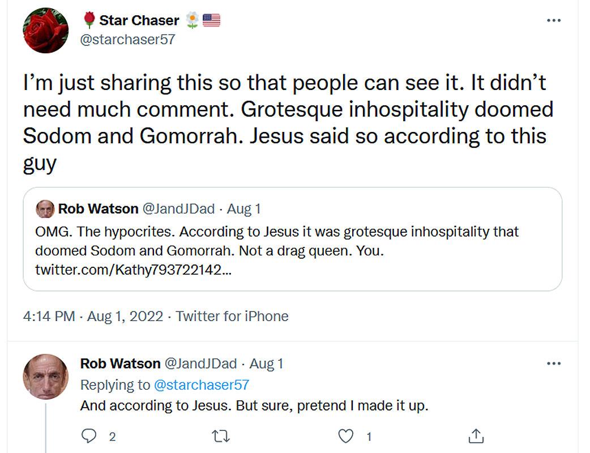Image resolution: width=590 pixels, height=453 pixels.
Task: Click the small avatar in quoted tweet
Action: click(x=45, y=209)
